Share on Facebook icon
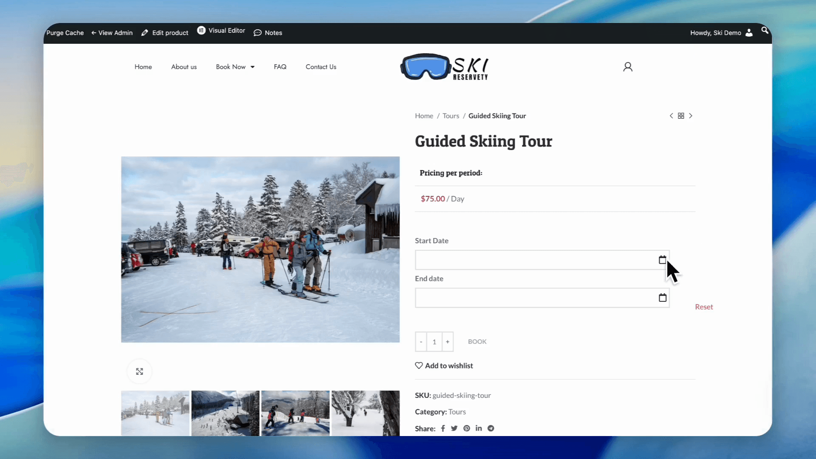The width and height of the screenshot is (816, 459). coord(443,428)
